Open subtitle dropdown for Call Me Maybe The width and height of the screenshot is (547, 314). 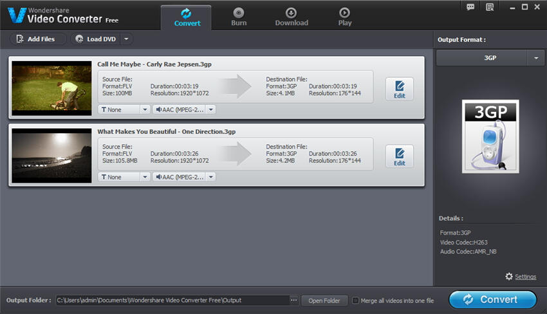pos(145,109)
